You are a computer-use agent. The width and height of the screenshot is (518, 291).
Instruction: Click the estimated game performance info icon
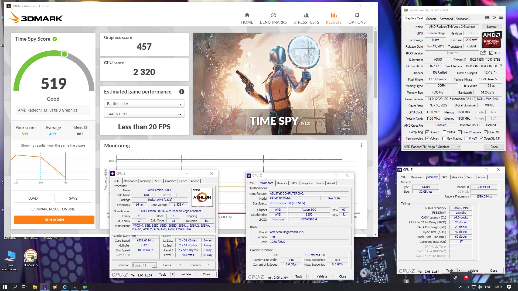[182, 92]
